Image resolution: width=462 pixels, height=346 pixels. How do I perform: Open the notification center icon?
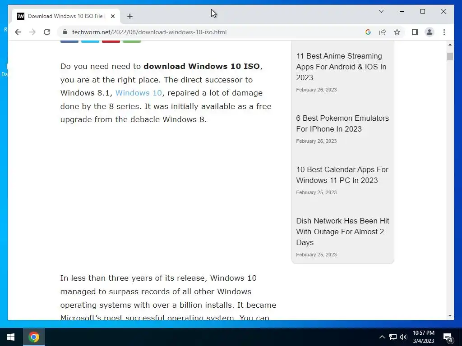[x=448, y=337]
